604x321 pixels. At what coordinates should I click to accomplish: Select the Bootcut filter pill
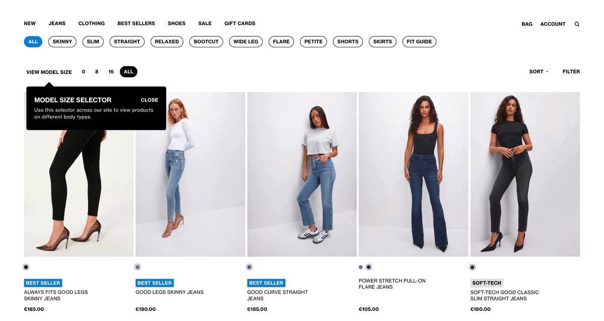pos(206,42)
